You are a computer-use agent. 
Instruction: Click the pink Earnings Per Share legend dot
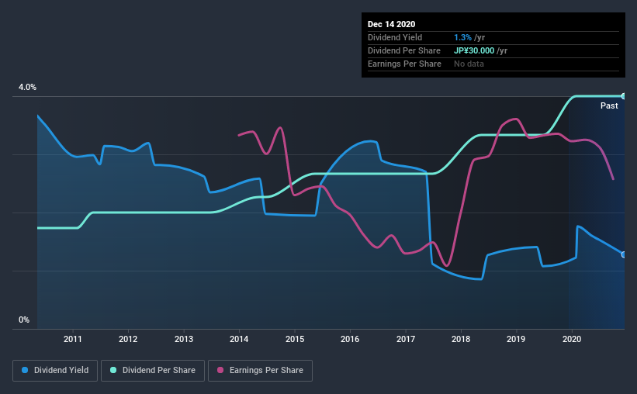[x=220, y=370]
